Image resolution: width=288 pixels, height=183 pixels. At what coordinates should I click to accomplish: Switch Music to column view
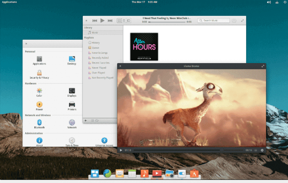click(x=129, y=21)
